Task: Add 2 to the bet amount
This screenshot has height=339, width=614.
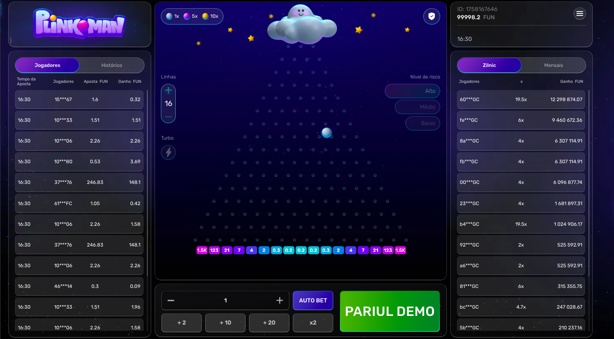Action: coord(182,323)
